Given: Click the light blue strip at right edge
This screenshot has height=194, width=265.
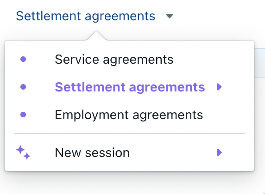Looking at the screenshot, I should tap(260, 63).
